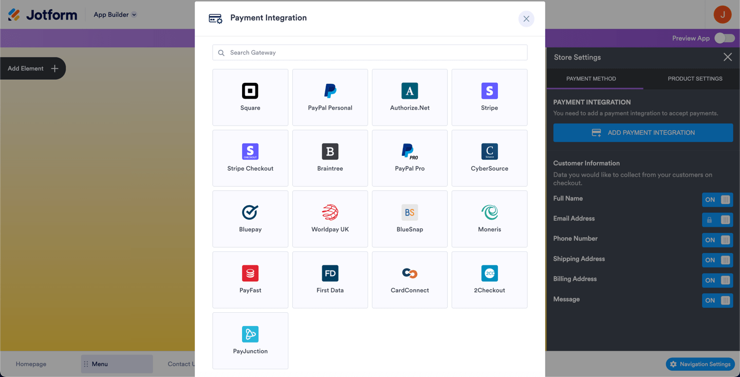Switch to the Payment Method tab
Viewport: 740px width, 377px height.
591,79
